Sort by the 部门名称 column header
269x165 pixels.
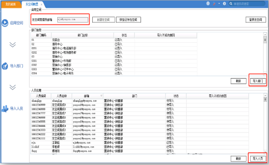click(x=83, y=35)
